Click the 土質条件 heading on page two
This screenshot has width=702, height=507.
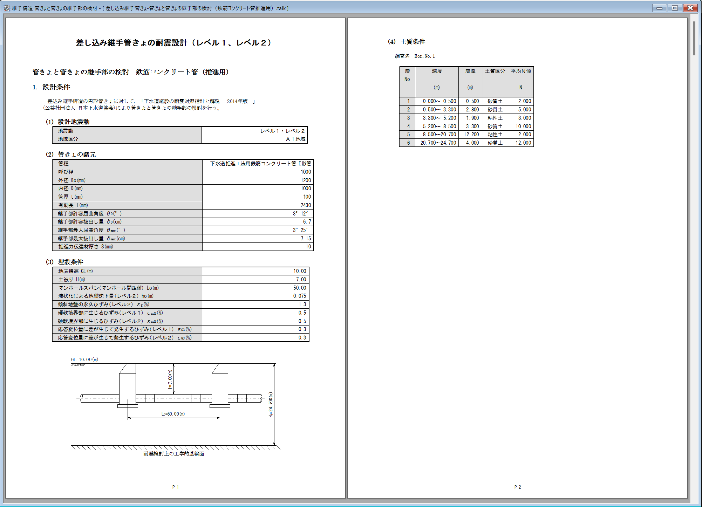point(413,42)
